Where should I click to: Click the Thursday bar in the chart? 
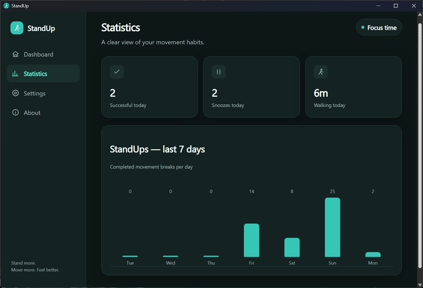211,256
